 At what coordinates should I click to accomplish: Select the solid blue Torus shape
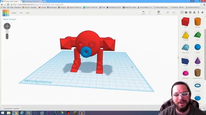198,98
